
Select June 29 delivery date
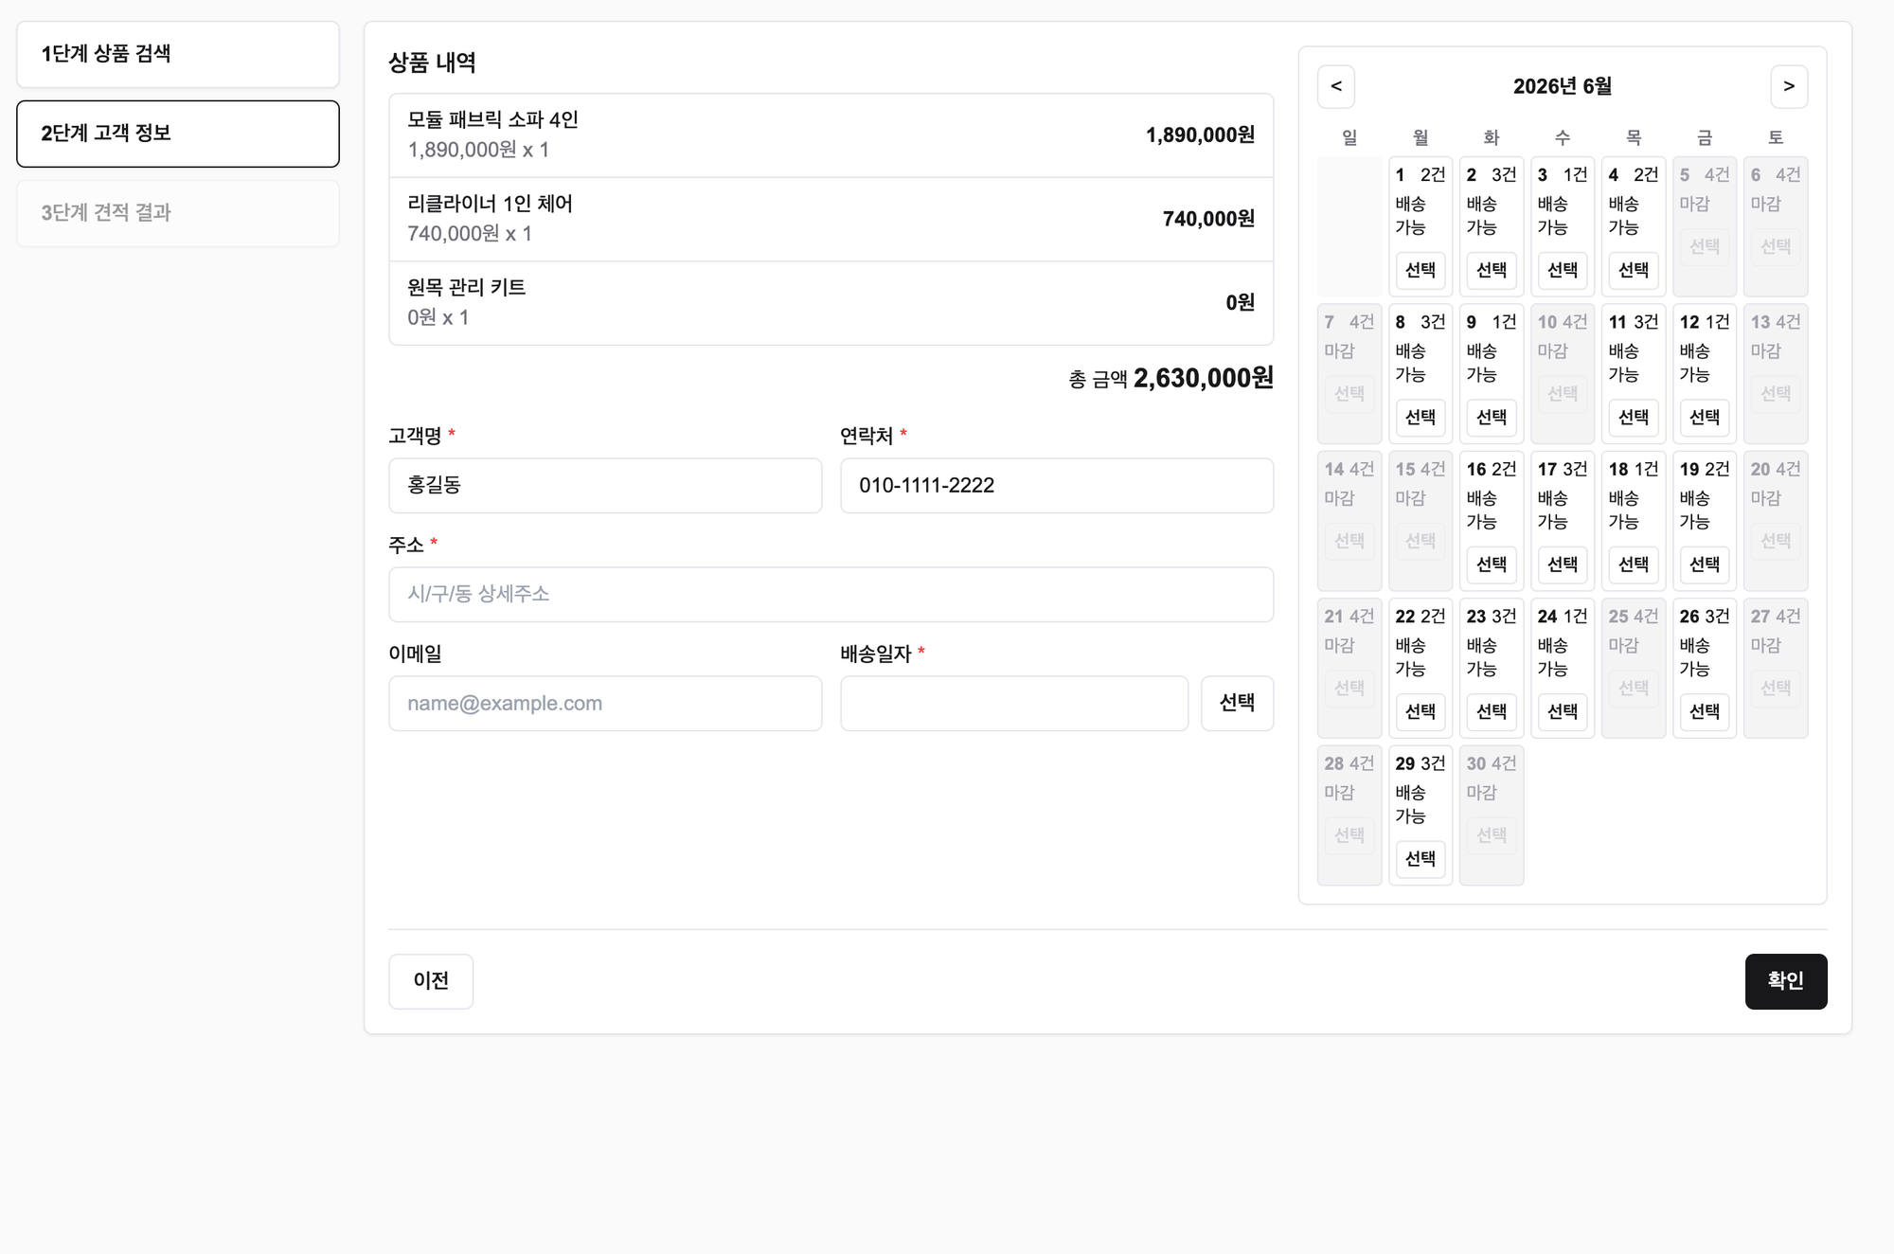pos(1420,859)
